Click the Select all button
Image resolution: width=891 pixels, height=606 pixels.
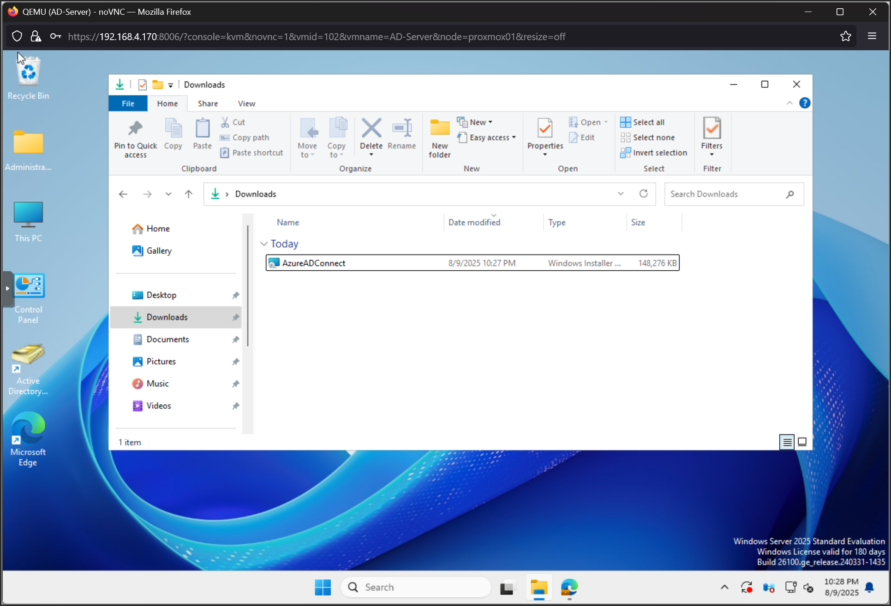click(643, 122)
